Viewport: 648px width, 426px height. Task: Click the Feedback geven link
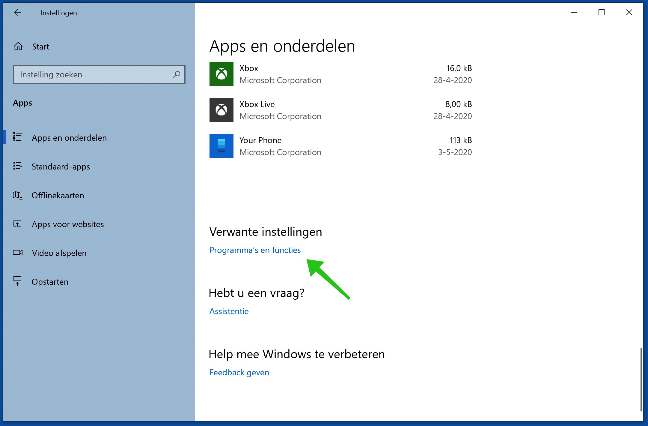pos(239,372)
